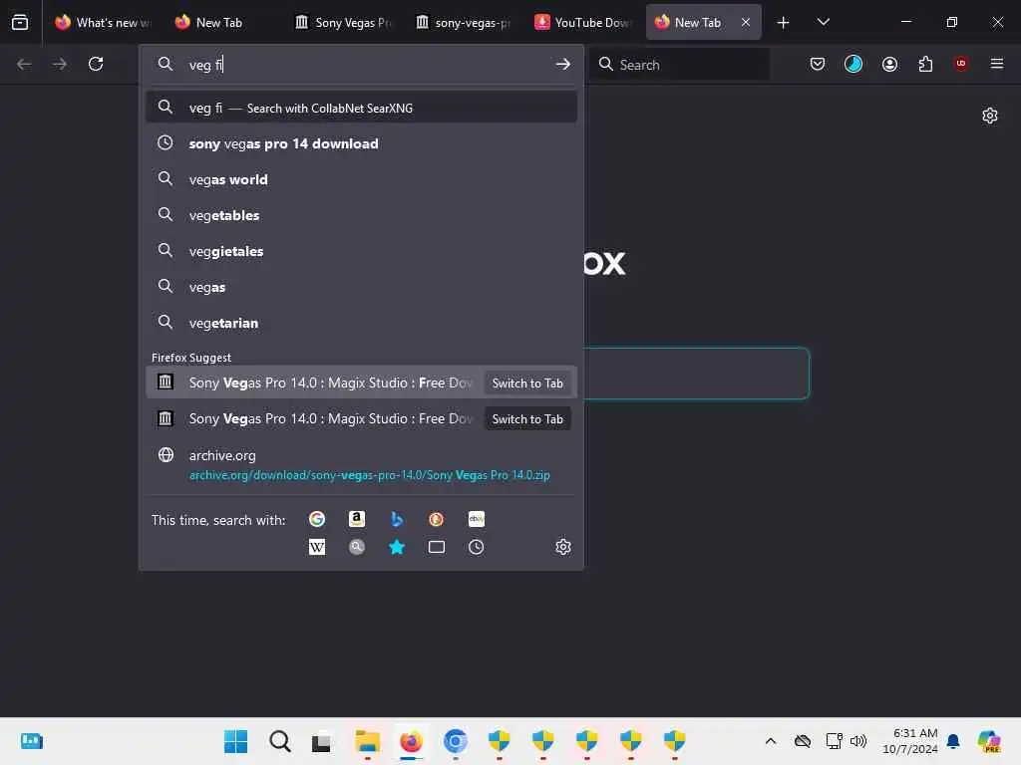Open Firefox View tabs overview icon
The image size is (1021, 765).
tap(20, 22)
